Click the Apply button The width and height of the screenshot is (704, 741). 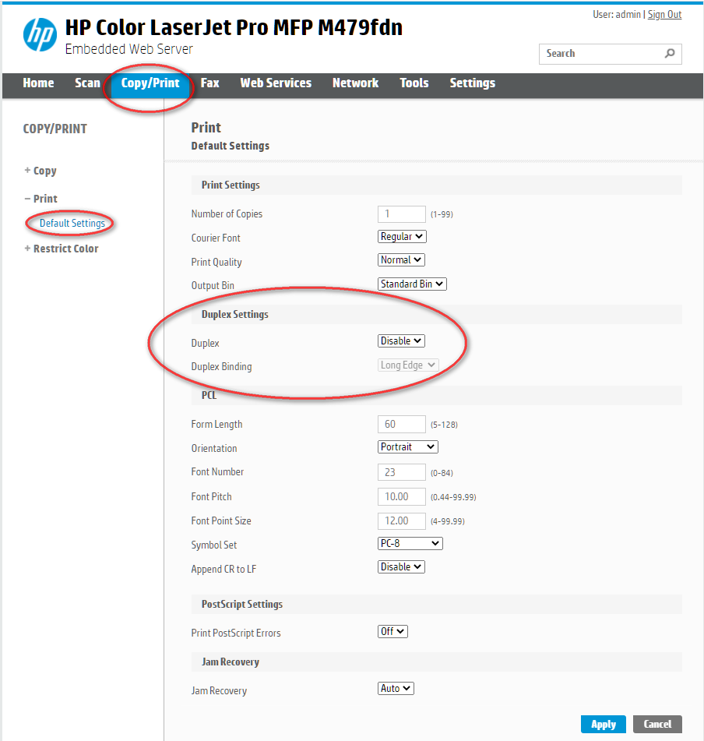[x=603, y=724]
